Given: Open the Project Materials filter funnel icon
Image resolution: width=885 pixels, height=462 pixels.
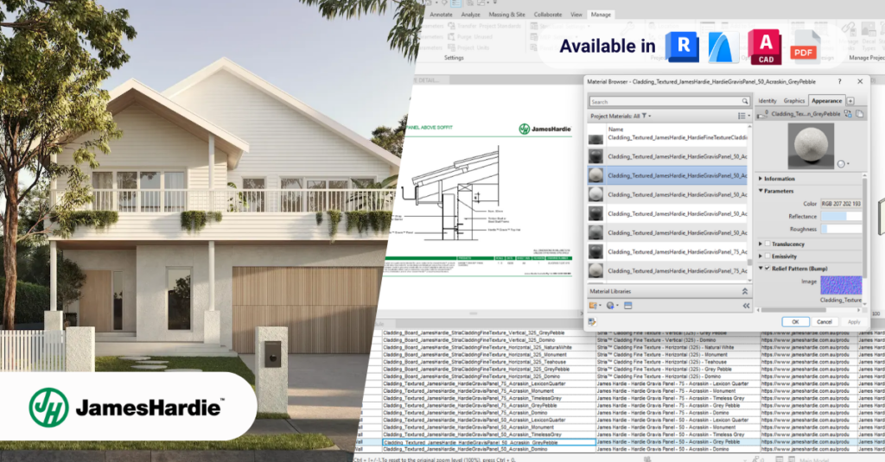Looking at the screenshot, I should click(644, 116).
